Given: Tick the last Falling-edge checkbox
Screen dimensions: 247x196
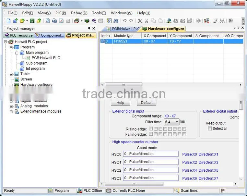Looking at the screenshot, I should [184, 134].
